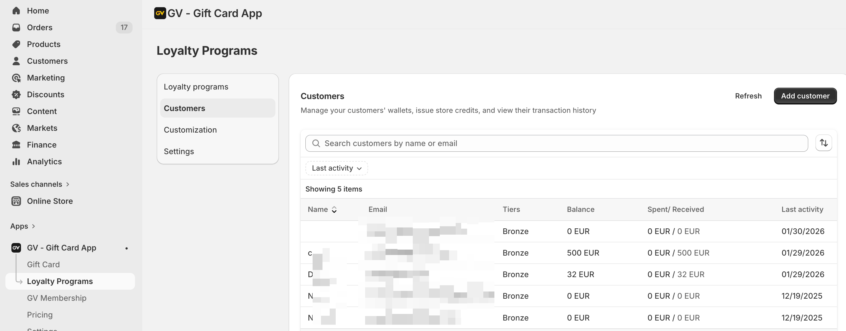
Task: Expand the Apps section chevron
Action: pyautogui.click(x=33, y=226)
